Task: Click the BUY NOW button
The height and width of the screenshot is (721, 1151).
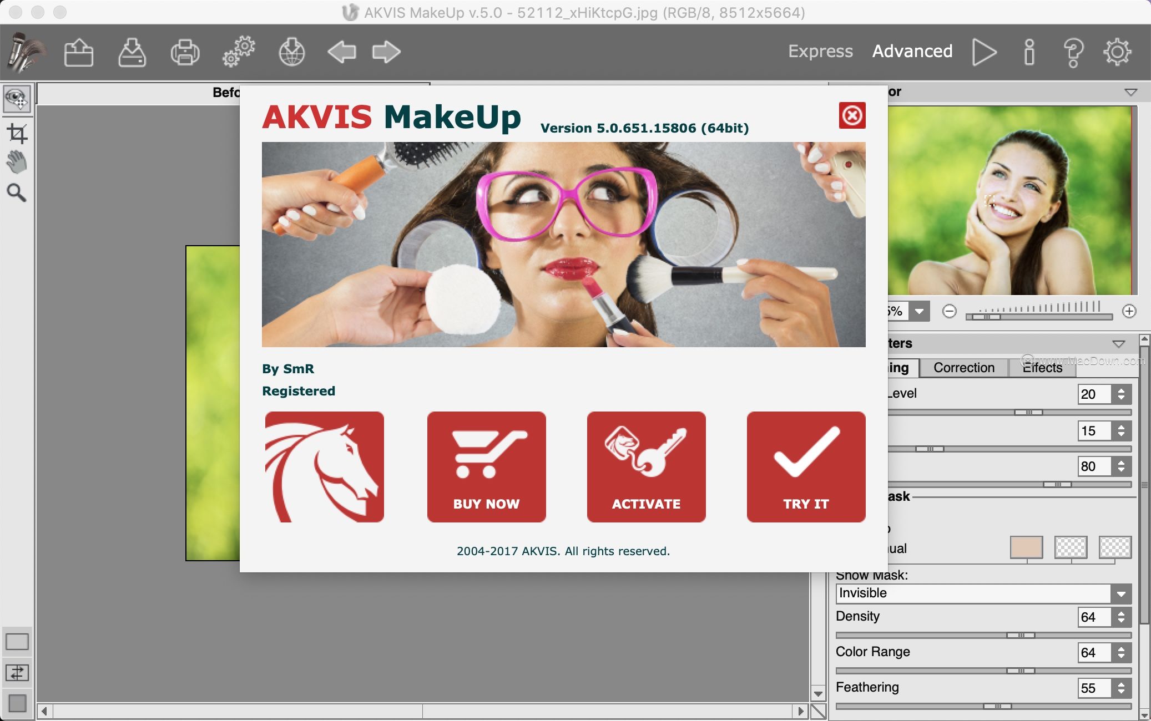Action: pos(486,466)
